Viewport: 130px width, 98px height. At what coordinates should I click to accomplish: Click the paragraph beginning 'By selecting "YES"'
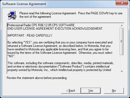[x=60, y=49]
